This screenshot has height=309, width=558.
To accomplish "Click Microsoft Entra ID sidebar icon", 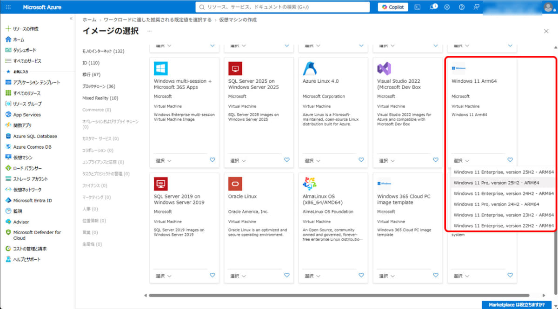I will tap(8, 200).
